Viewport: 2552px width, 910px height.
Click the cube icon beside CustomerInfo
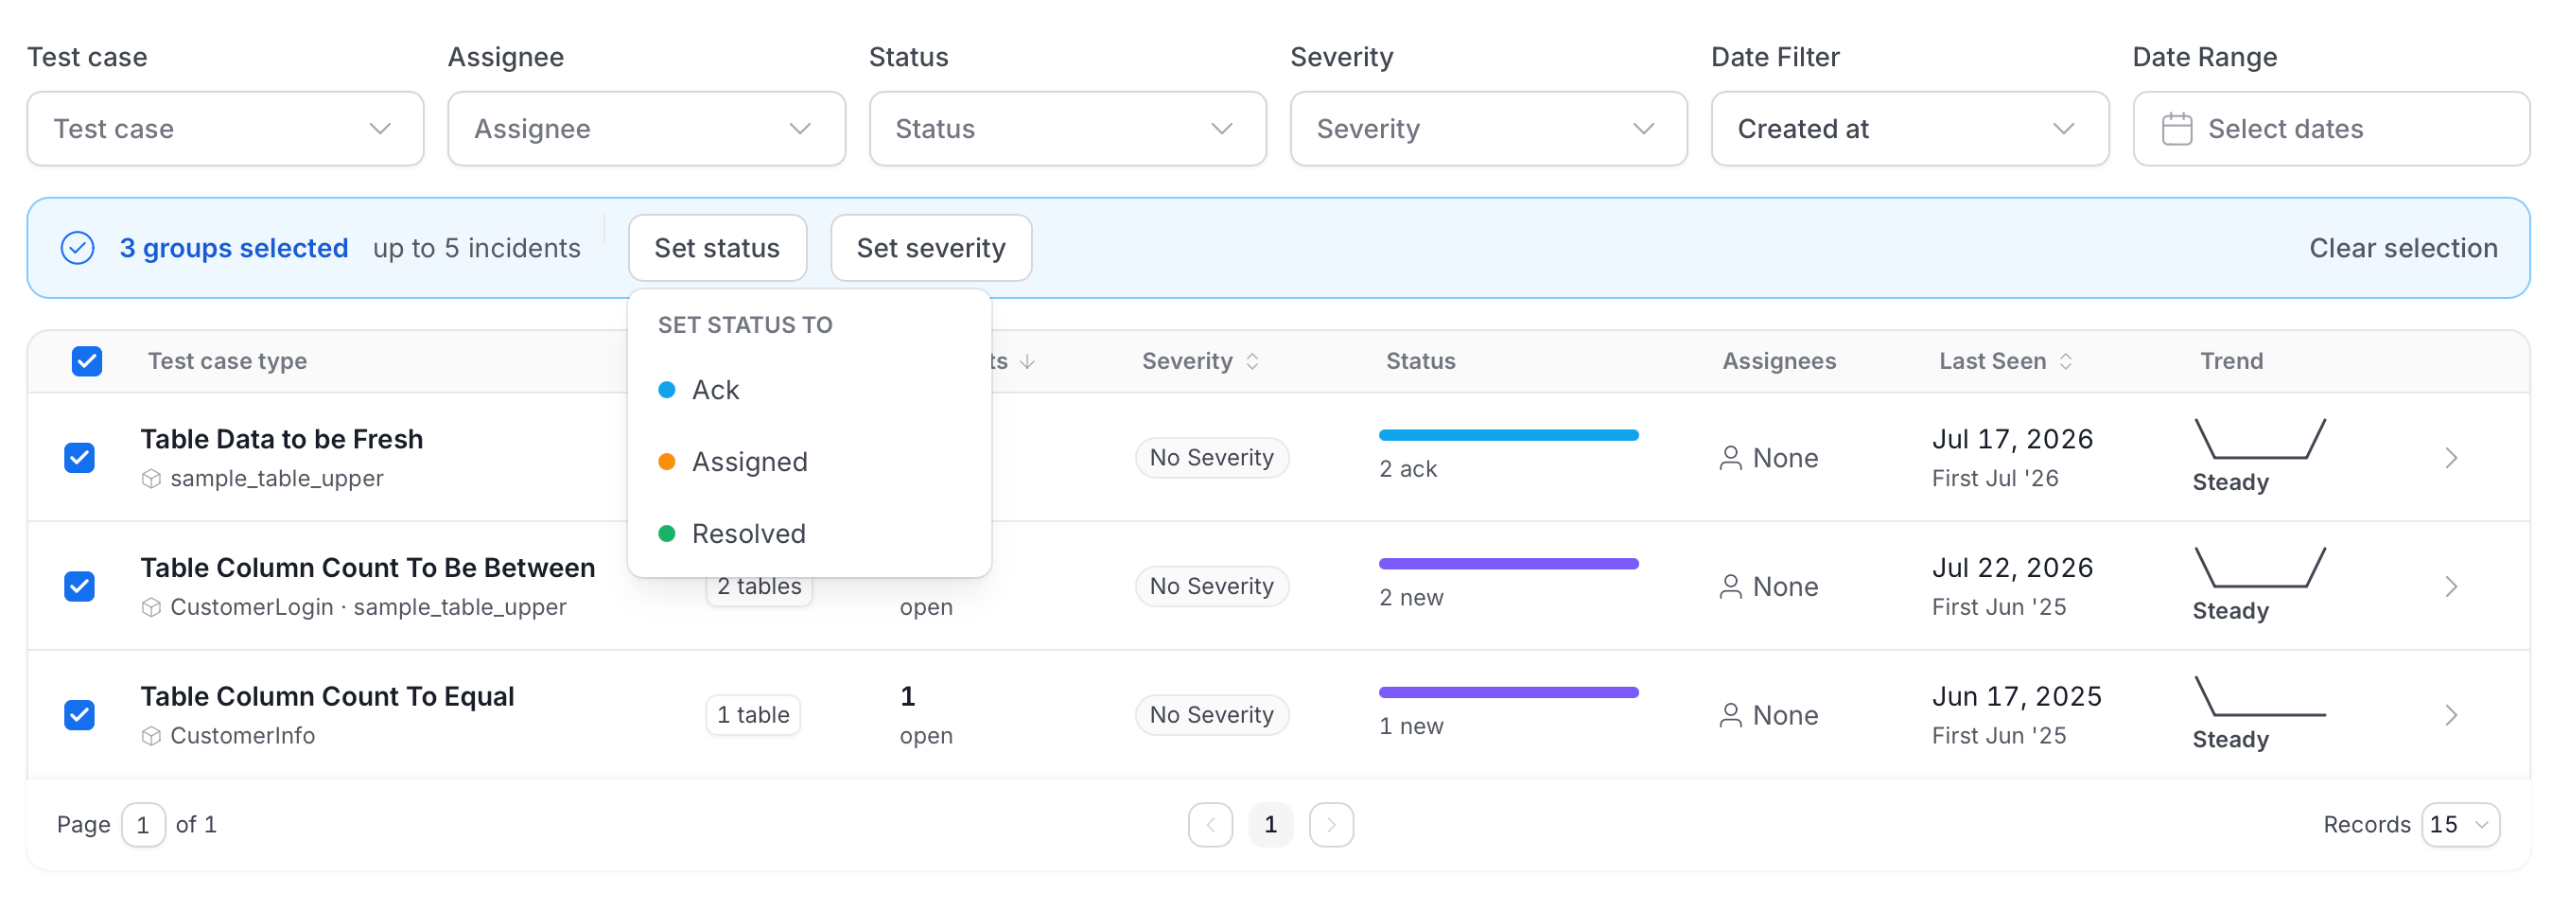pos(150,736)
